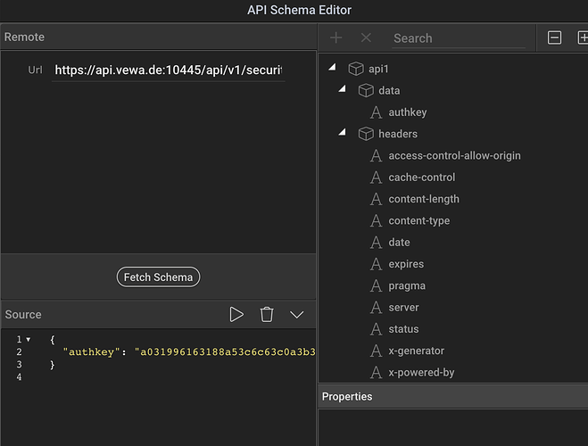Click the API Schema Editor title

pyautogui.click(x=299, y=10)
